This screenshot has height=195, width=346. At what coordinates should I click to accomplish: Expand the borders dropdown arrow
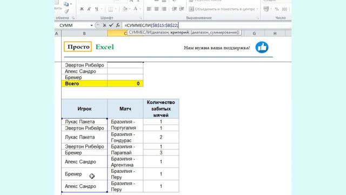(116, 9)
